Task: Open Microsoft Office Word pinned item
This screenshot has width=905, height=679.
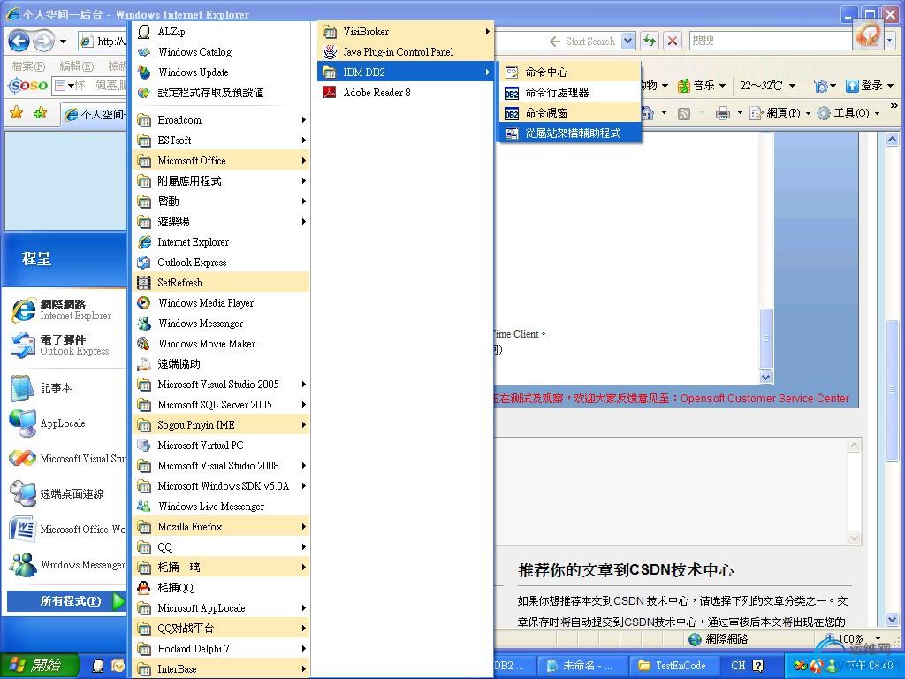Action: coord(66,530)
